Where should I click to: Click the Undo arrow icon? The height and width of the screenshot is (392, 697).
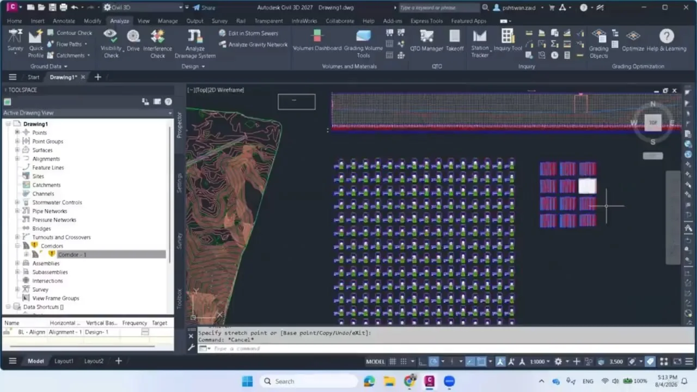tap(75, 8)
